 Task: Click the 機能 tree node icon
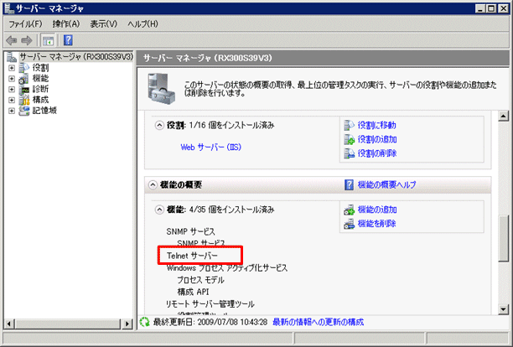click(x=23, y=79)
